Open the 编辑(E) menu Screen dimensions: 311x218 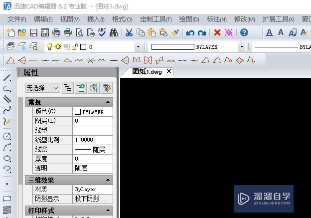point(43,19)
